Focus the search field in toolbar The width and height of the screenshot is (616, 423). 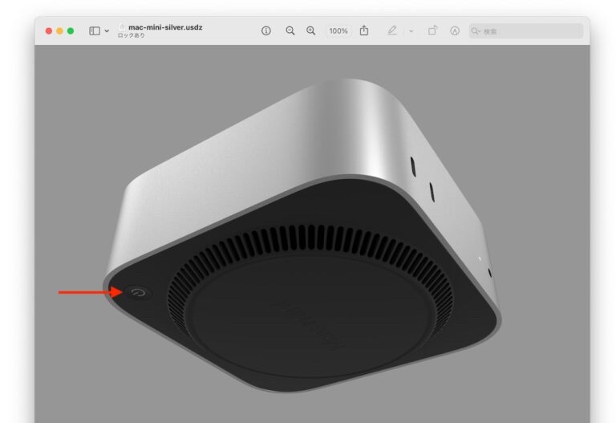tap(526, 31)
